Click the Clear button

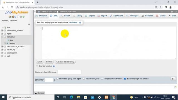click(x=39, y=62)
